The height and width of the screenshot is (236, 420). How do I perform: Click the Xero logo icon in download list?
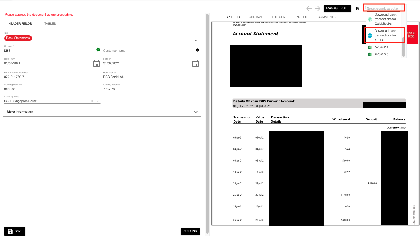[370, 36]
